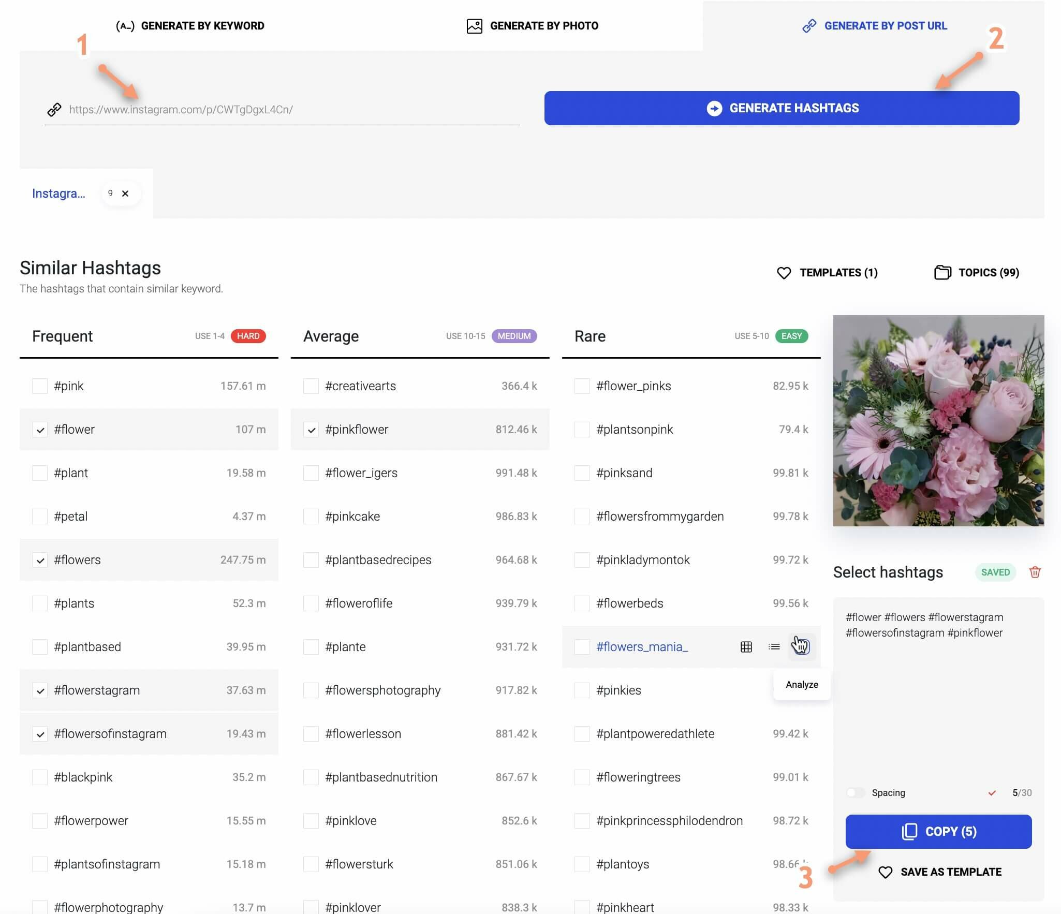This screenshot has width=1061, height=914.
Task: Click the Instagram post URL input field
Action: click(290, 110)
